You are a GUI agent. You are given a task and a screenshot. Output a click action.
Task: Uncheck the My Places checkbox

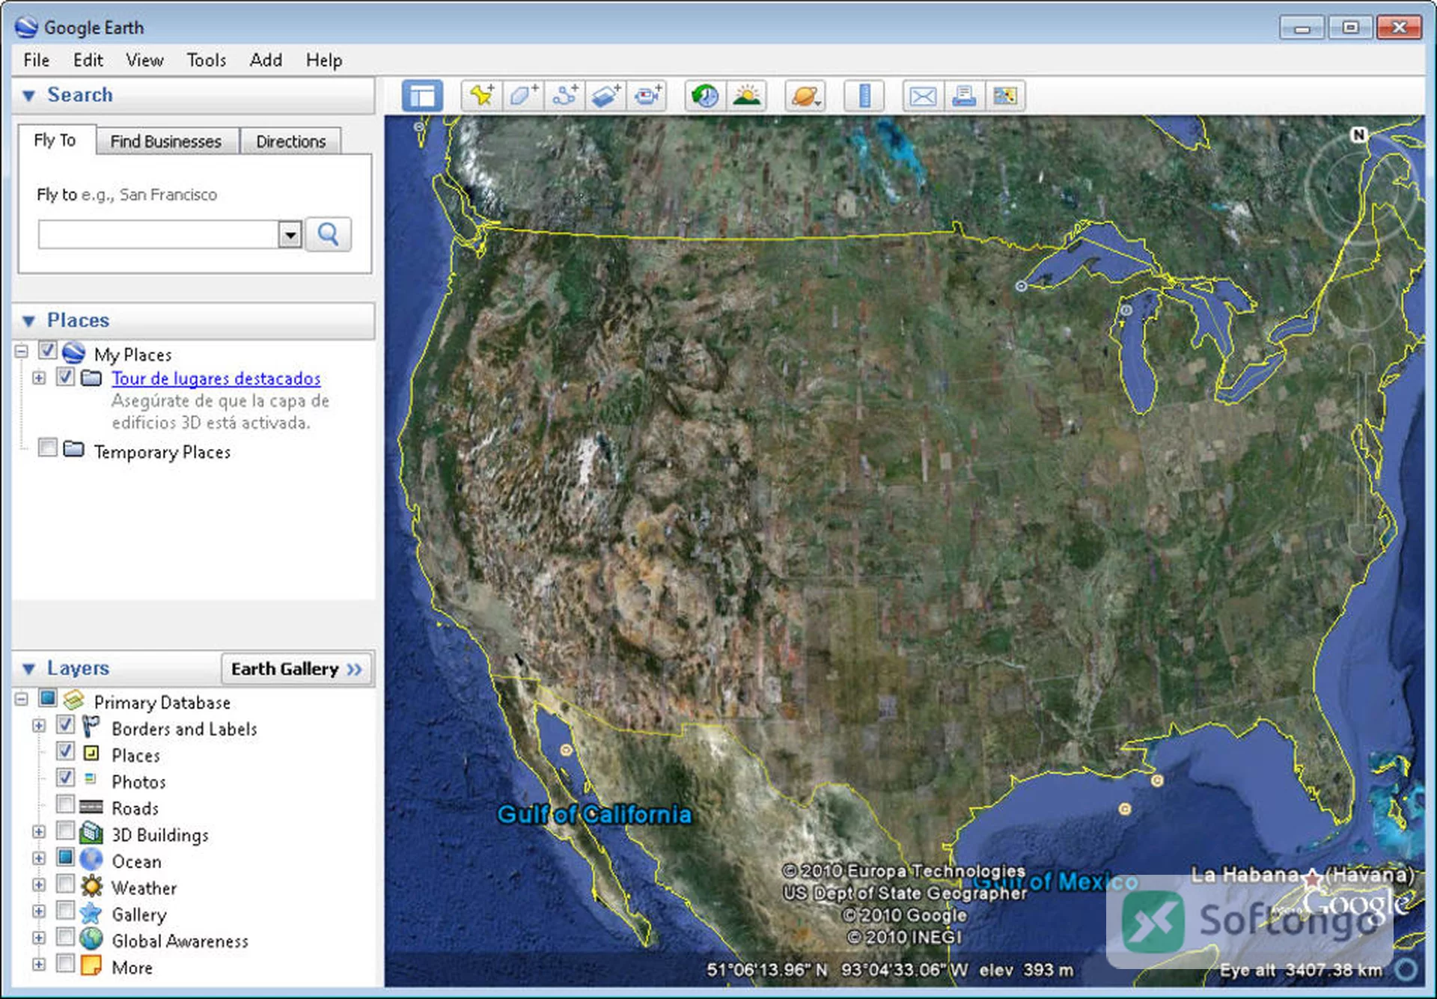tap(47, 350)
